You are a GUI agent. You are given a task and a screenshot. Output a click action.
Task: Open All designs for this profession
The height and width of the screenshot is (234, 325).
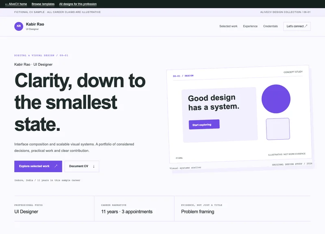(x=78, y=4)
